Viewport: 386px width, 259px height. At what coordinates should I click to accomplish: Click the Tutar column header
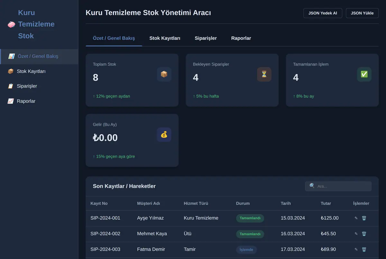(326, 203)
